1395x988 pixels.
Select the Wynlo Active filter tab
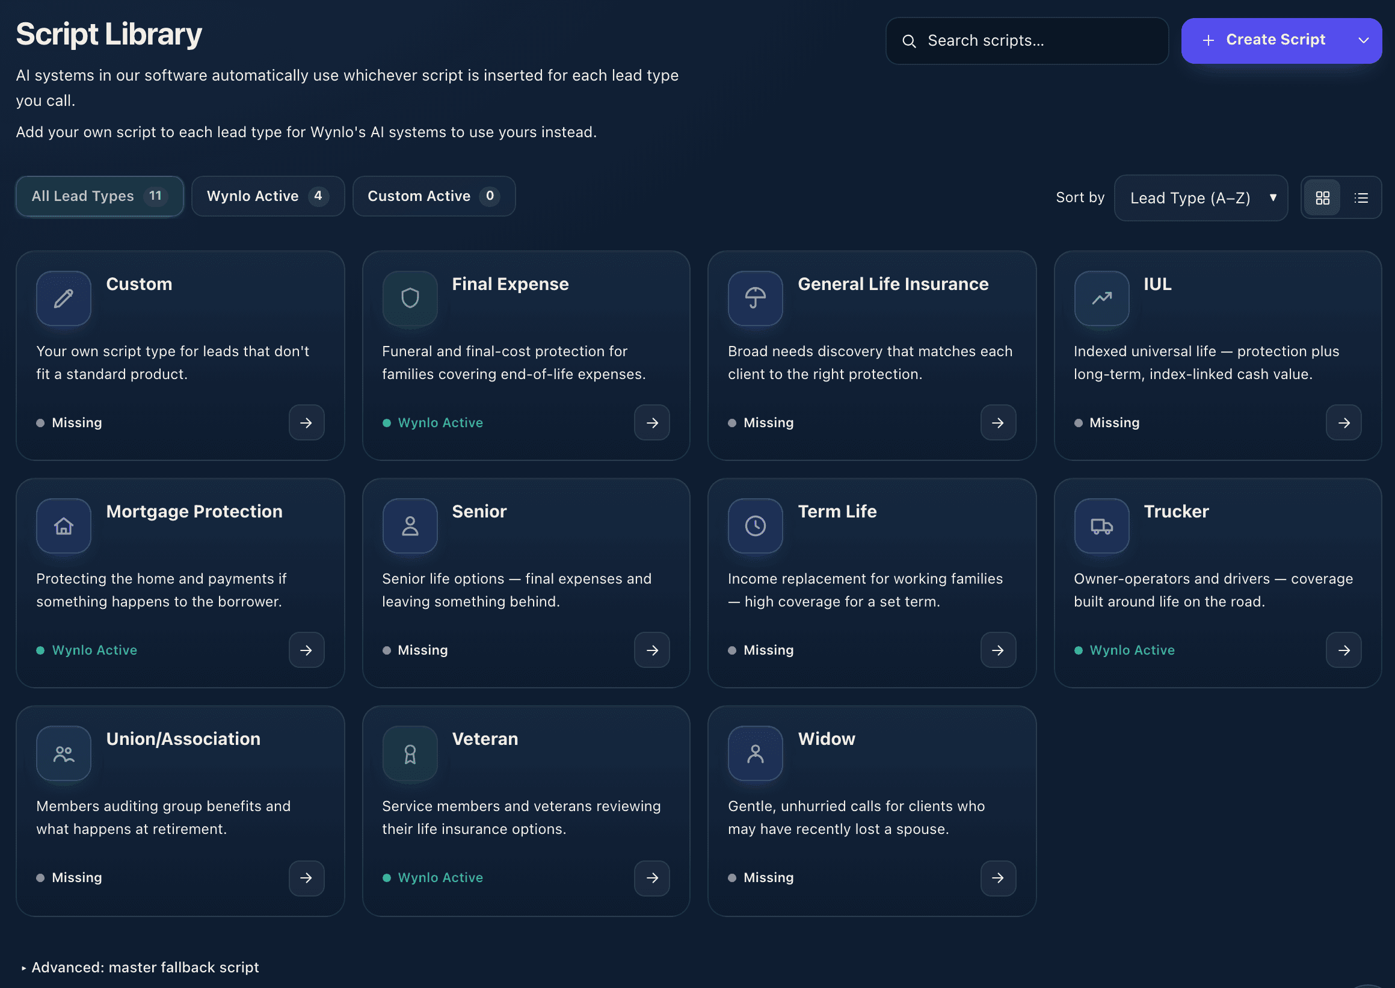pyautogui.click(x=268, y=196)
